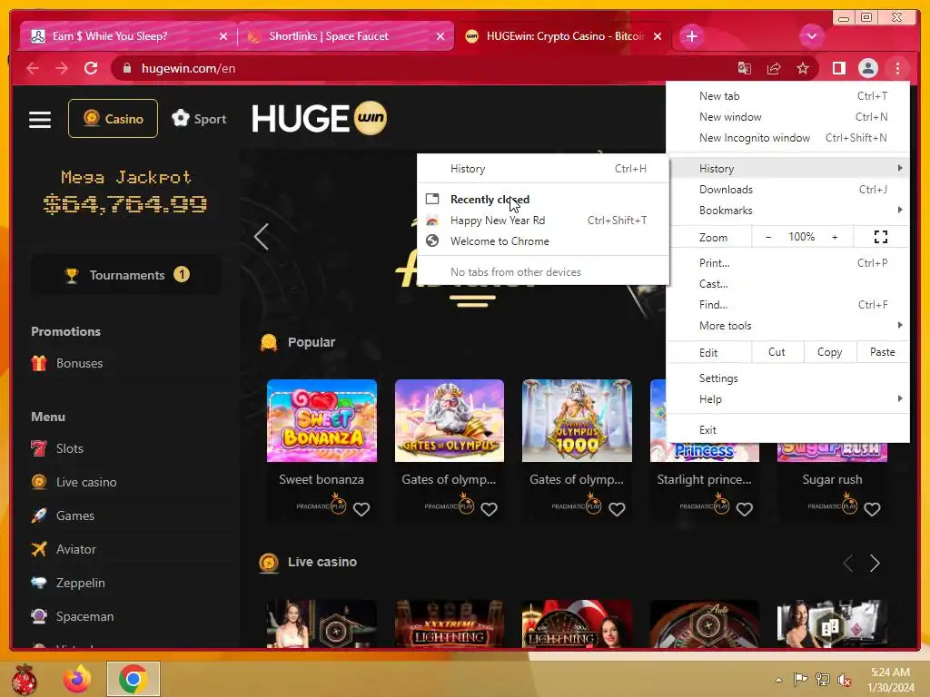Open Tournaments in sidebar
Screen dimensions: 930x697
click(125, 275)
